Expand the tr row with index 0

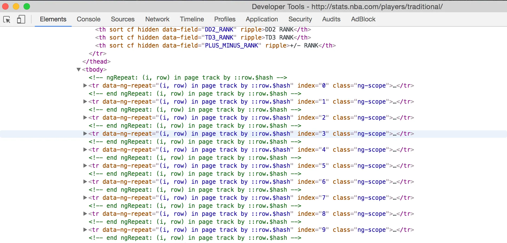point(85,85)
